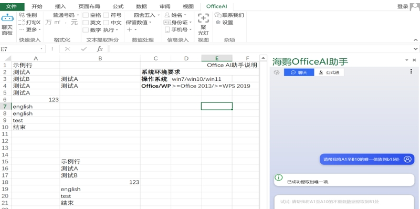This screenshot has height=209, width=420.
Task: Click the cube icon in assistant panel
Action: pos(277,72)
